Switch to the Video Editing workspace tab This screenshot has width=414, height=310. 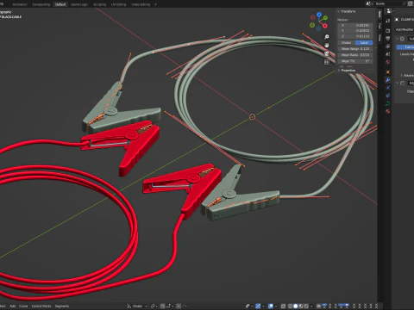[x=141, y=4]
